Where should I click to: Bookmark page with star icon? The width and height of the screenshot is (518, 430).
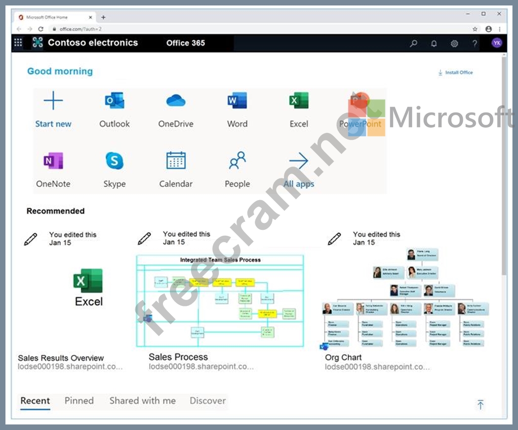coord(475,29)
